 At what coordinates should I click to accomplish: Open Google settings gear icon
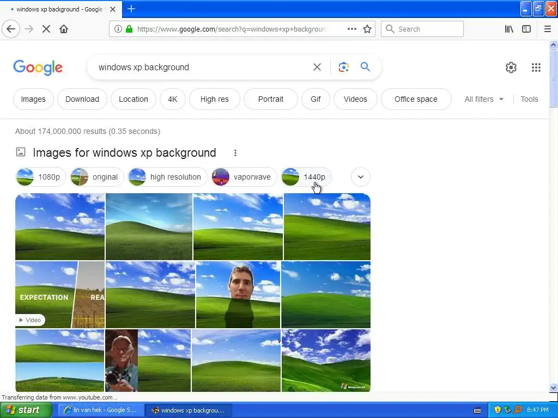point(511,67)
